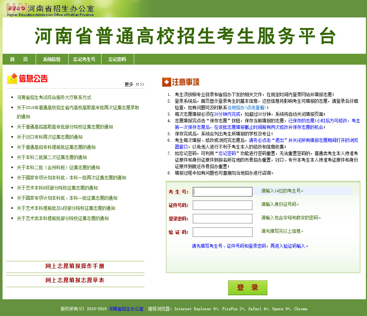The height and width of the screenshot is (316, 367).
Task: Click the HEAO logo in the header
Action: pos(16,8)
